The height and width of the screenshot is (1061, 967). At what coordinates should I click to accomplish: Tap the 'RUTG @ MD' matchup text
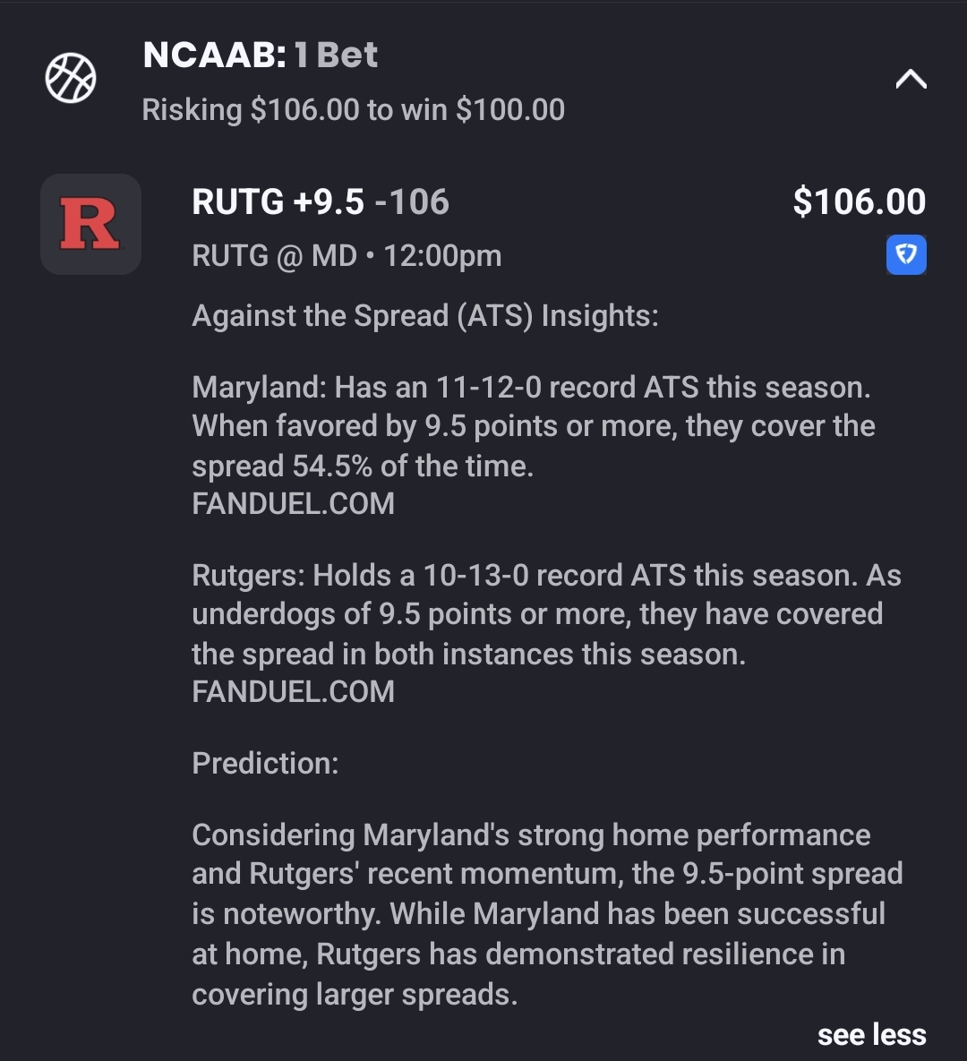(274, 256)
